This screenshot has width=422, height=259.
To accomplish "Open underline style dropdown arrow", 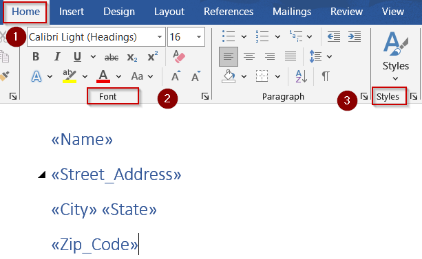I will (x=93, y=57).
